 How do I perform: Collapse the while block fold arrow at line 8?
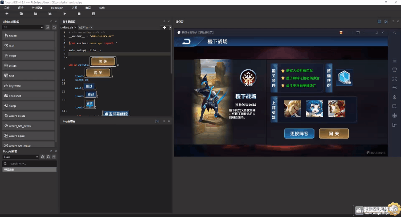pyautogui.click(x=67, y=57)
